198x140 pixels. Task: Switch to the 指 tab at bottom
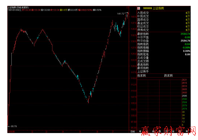(173, 132)
